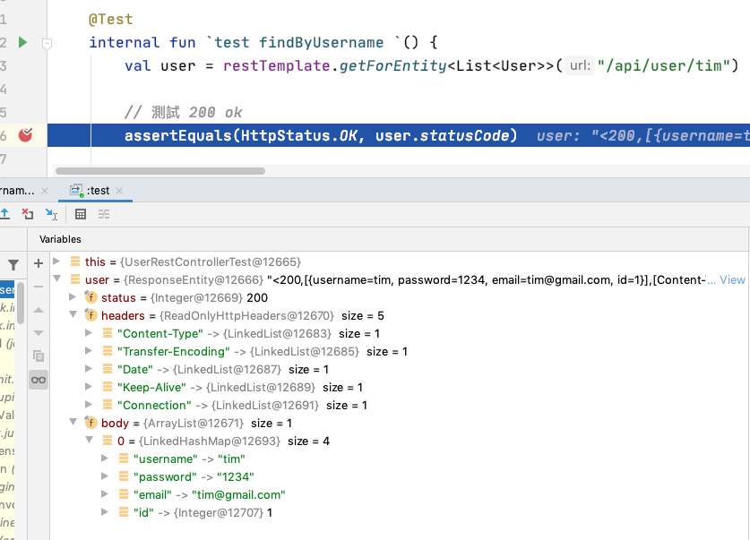Move watch up with the up arrow
This screenshot has width=750, height=540.
pyautogui.click(x=39, y=310)
